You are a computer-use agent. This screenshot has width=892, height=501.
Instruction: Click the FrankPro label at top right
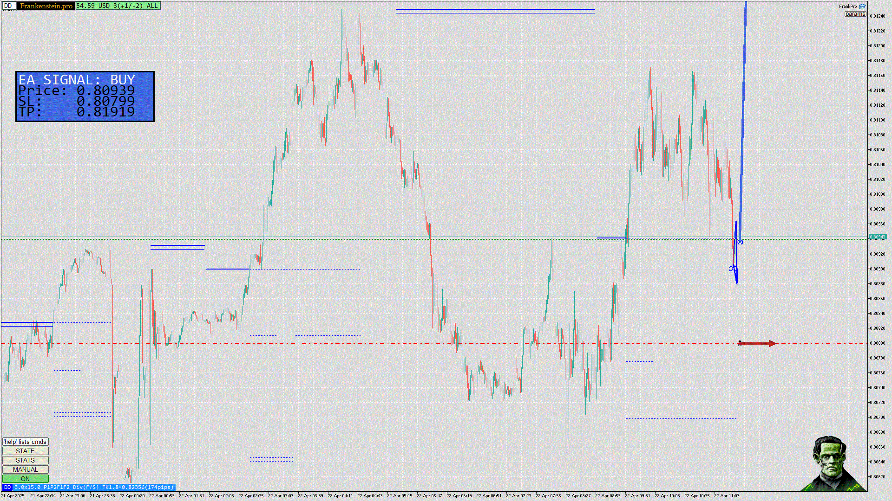click(x=848, y=6)
